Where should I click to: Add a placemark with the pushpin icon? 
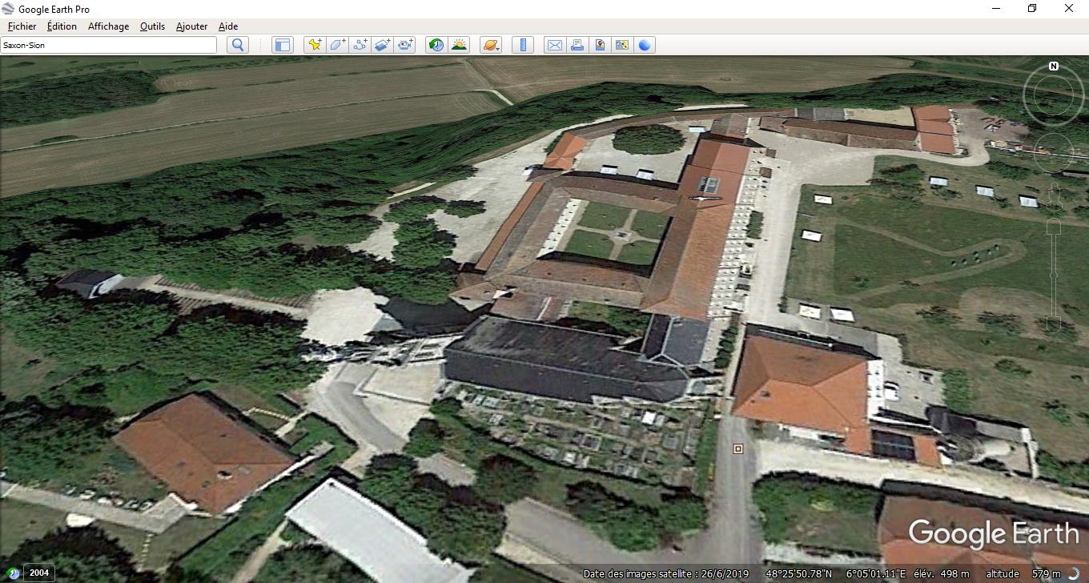point(315,45)
